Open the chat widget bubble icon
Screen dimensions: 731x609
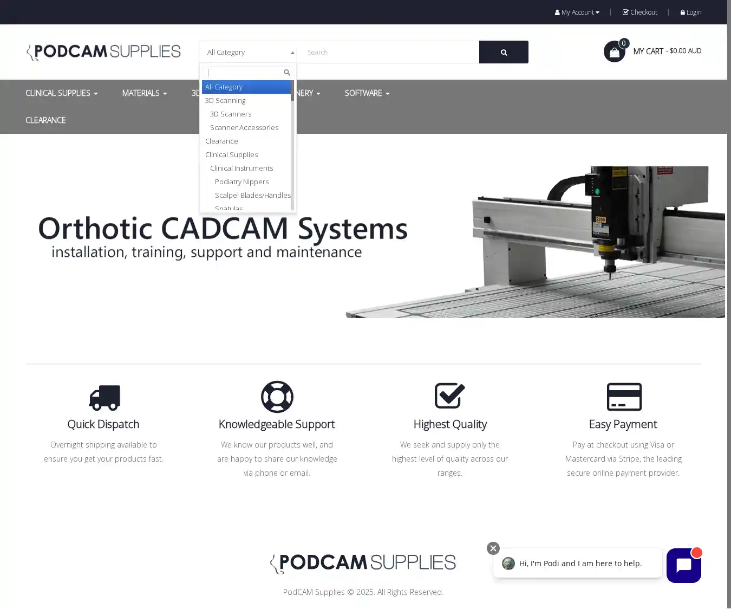click(x=683, y=565)
